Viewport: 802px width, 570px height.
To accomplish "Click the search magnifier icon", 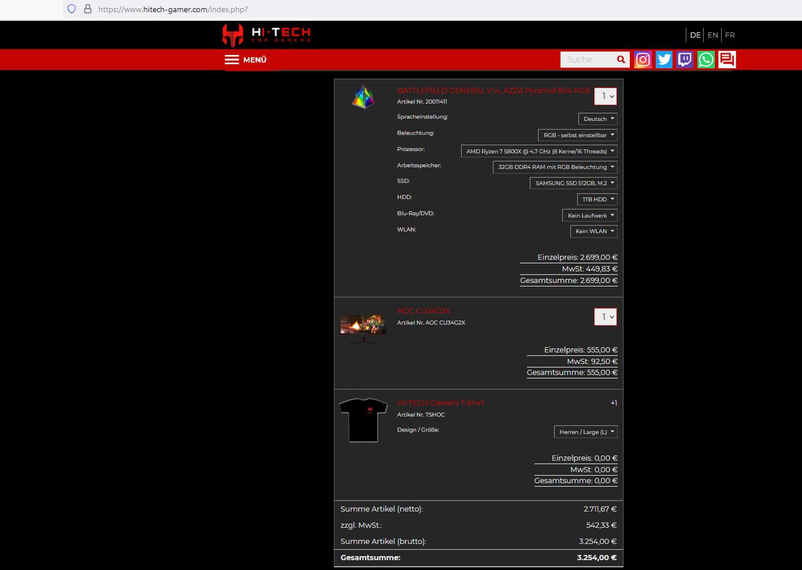I will tap(621, 60).
